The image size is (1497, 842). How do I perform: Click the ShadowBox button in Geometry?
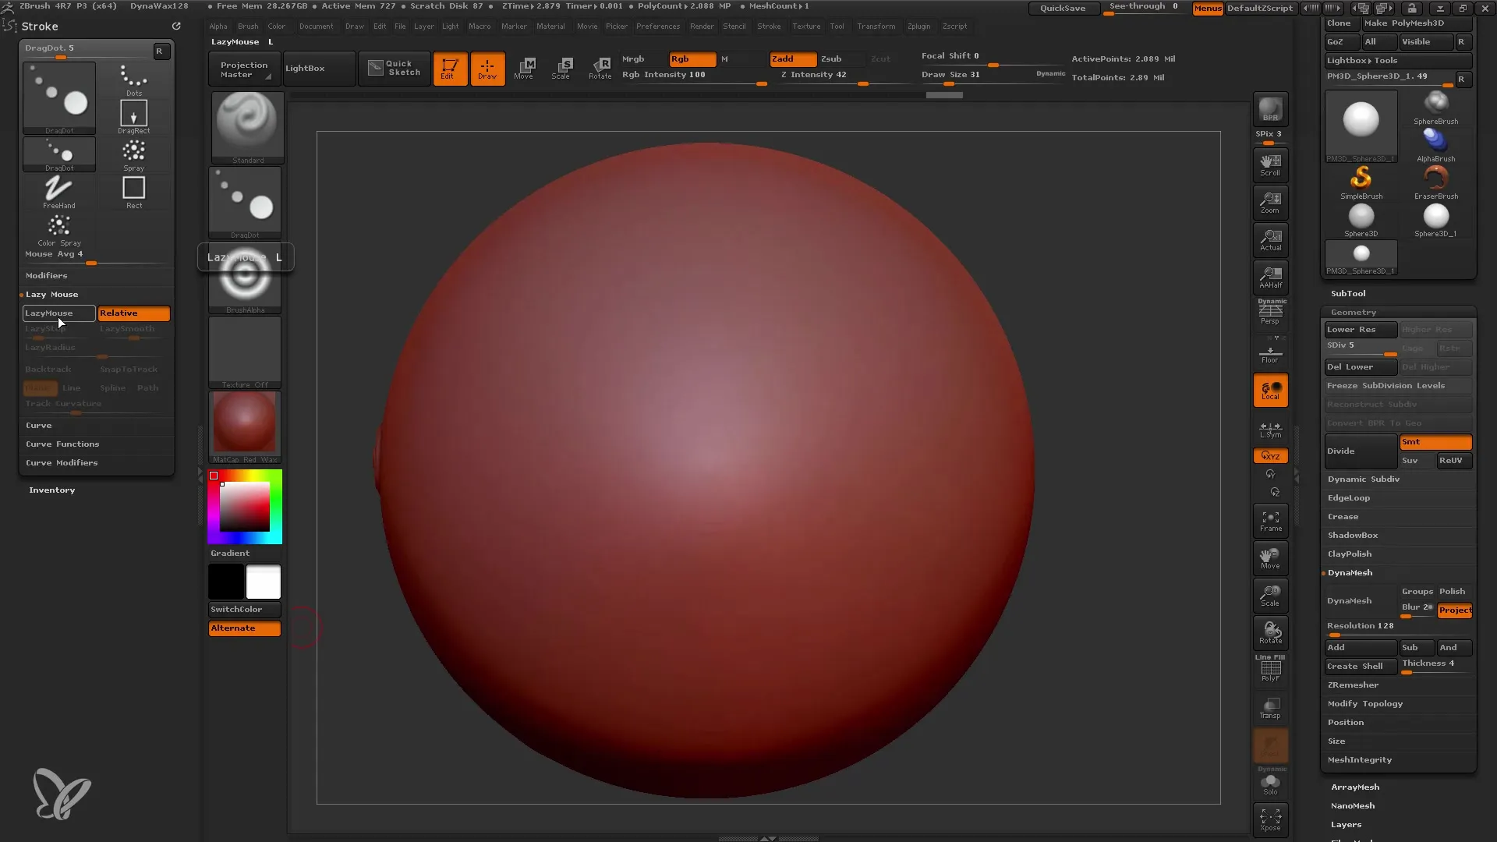(1353, 535)
